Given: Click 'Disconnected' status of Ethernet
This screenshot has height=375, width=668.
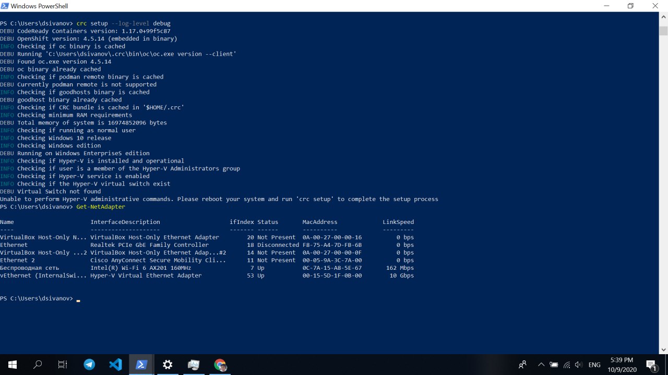Looking at the screenshot, I should click(278, 245).
